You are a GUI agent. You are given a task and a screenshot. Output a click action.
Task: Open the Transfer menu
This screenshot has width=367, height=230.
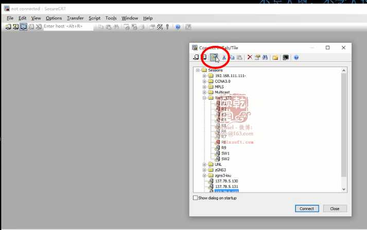point(75,18)
